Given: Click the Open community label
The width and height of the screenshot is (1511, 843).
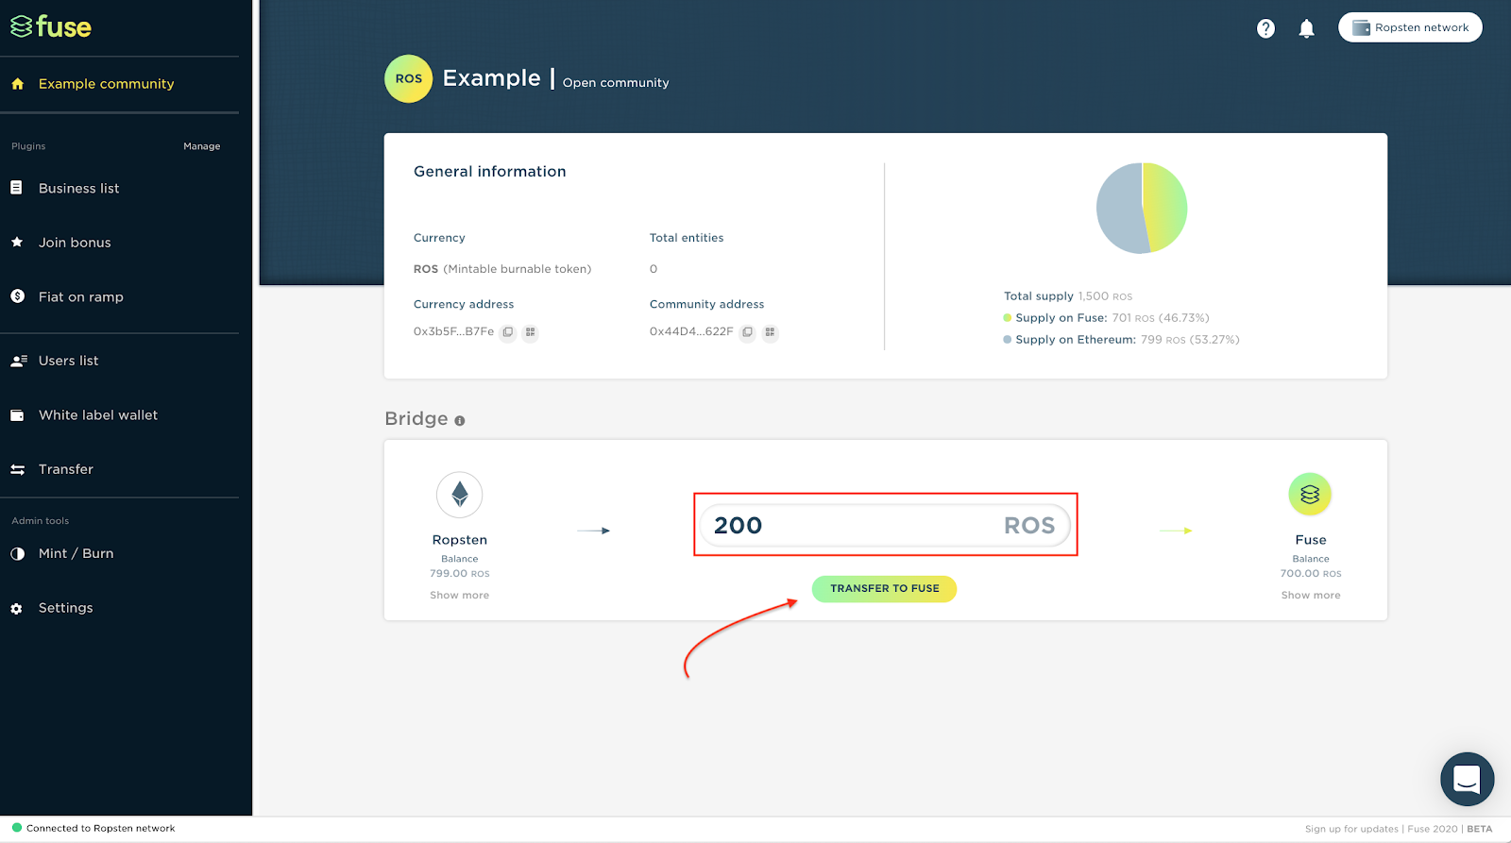Looking at the screenshot, I should [x=616, y=83].
